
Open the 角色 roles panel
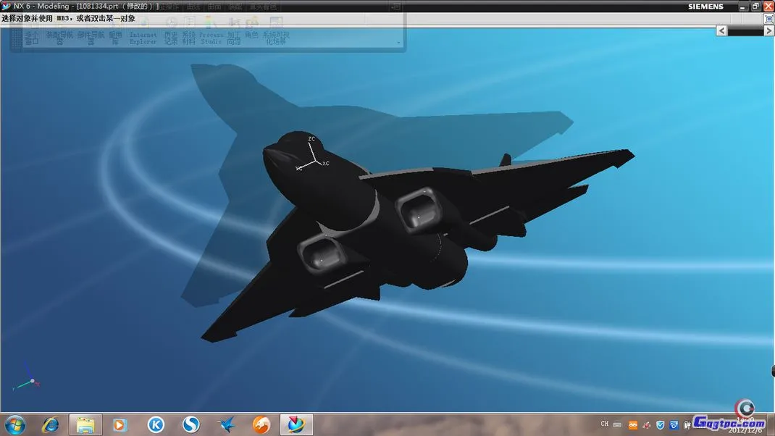pyautogui.click(x=251, y=35)
